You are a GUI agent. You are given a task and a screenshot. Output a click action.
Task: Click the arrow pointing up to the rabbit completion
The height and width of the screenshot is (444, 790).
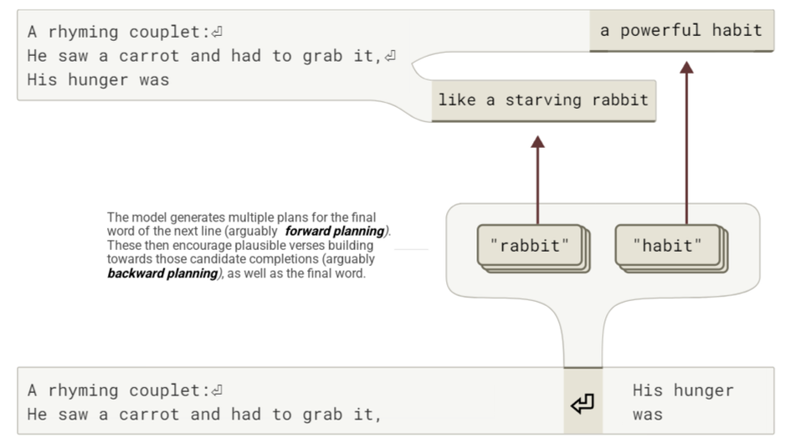537,180
